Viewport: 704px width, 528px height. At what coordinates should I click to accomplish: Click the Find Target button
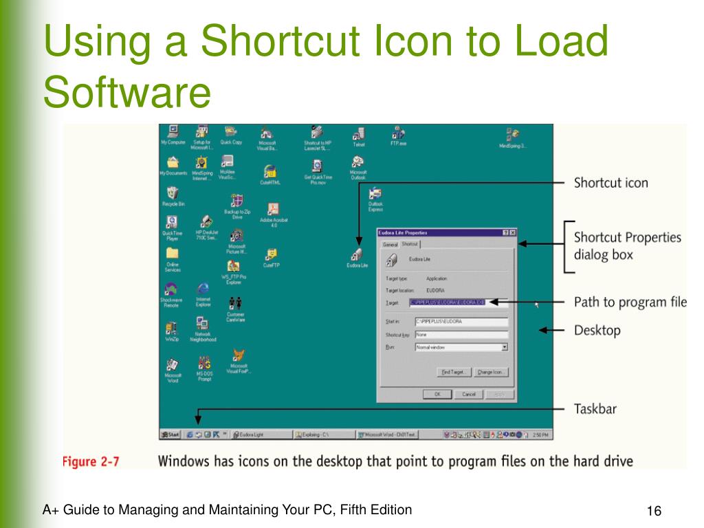coord(454,372)
